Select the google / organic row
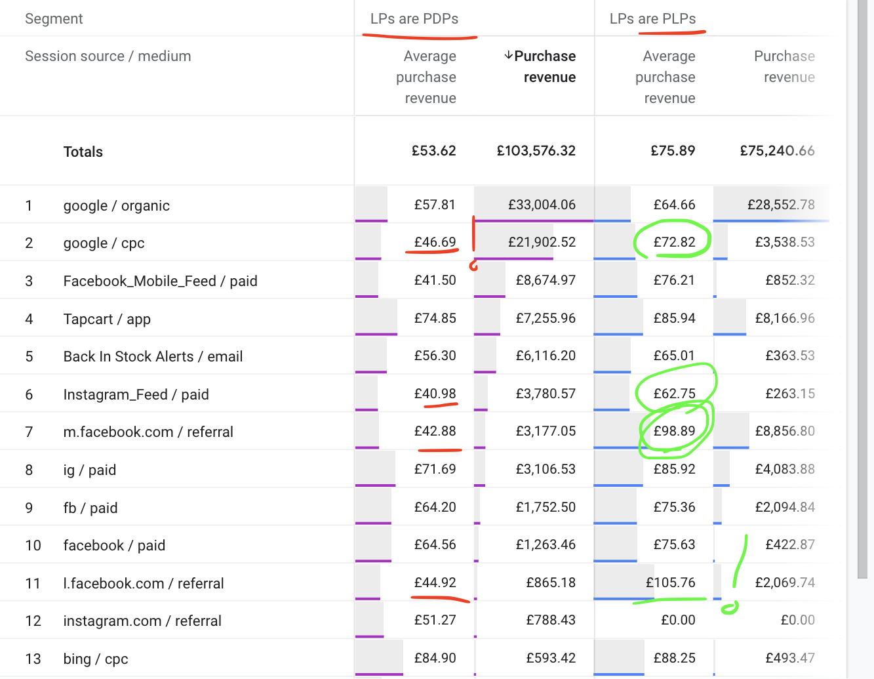 click(x=117, y=206)
